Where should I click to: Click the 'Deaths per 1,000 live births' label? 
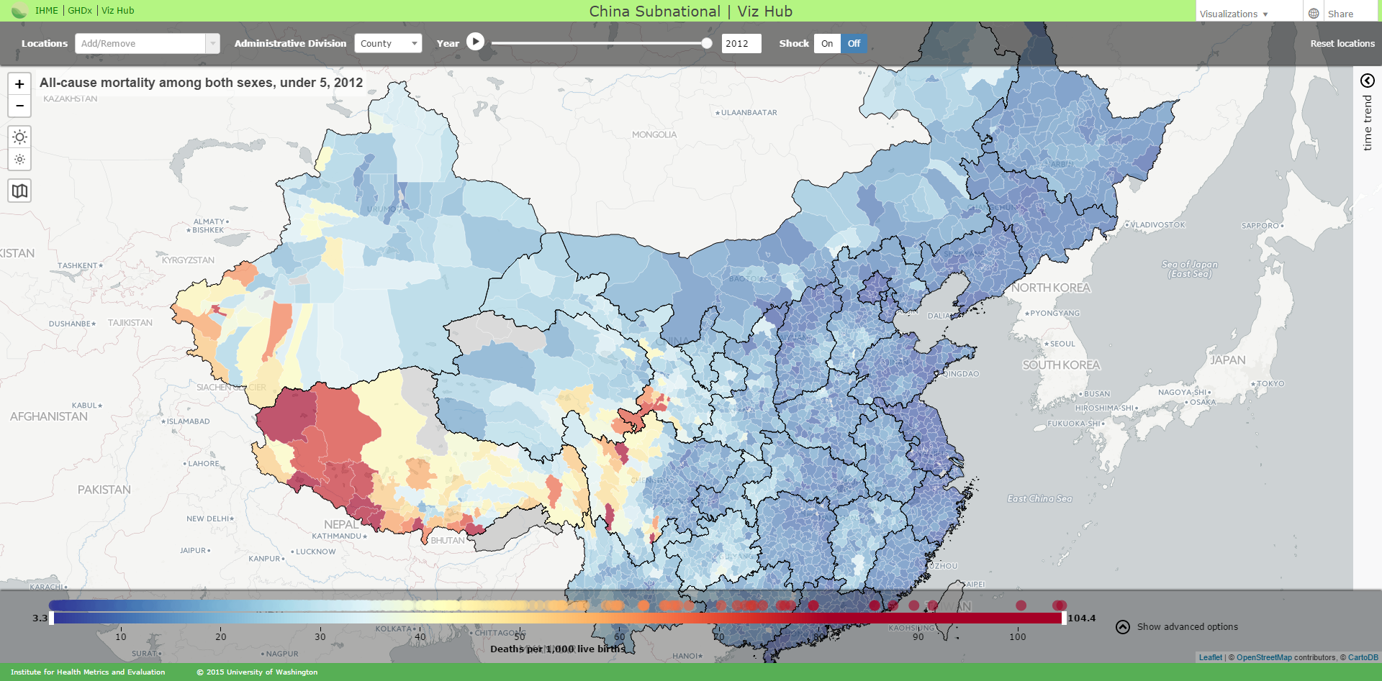(558, 649)
